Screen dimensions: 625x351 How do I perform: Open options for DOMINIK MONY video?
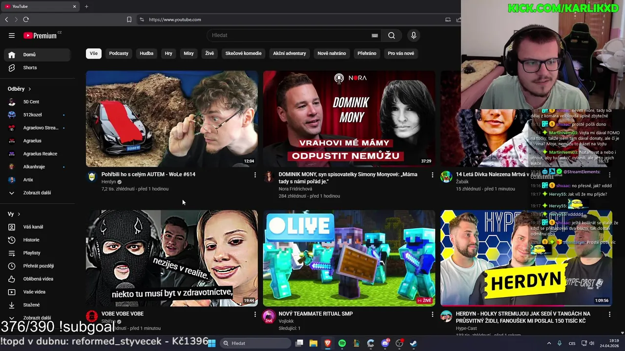tap(432, 175)
